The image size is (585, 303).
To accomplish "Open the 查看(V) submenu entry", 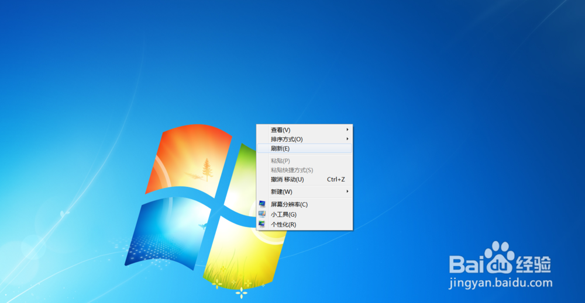I will click(304, 130).
